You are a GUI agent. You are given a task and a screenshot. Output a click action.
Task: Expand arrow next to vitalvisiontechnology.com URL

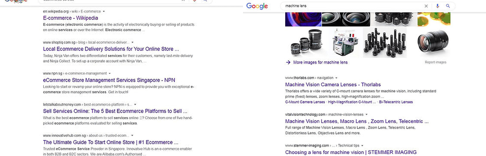(x=366, y=114)
